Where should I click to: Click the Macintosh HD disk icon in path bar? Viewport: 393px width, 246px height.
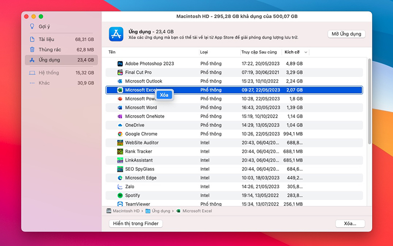tap(109, 211)
